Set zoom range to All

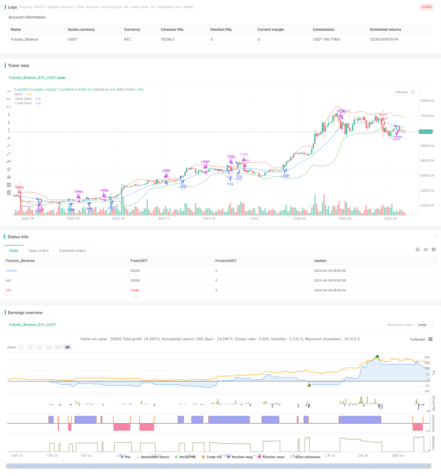tap(67, 347)
